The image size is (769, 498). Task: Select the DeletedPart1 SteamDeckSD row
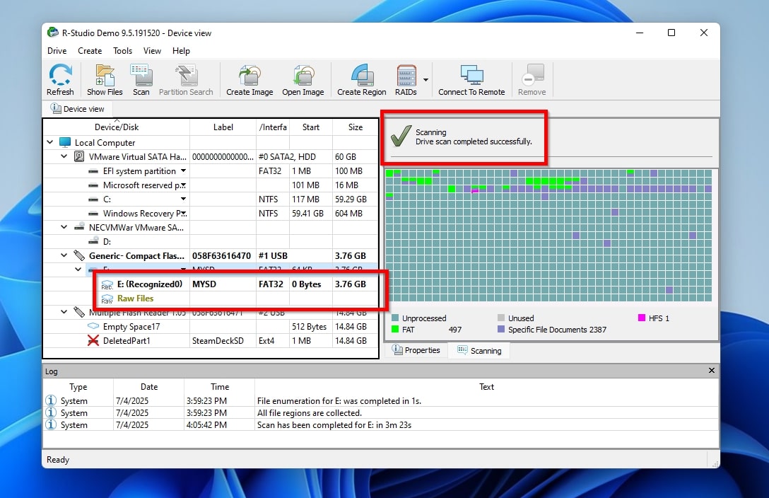tap(211, 340)
